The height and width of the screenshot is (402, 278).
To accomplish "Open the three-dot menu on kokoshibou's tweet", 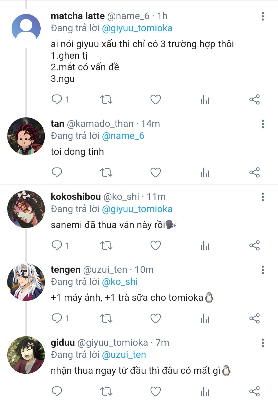I will pyautogui.click(x=263, y=197).
